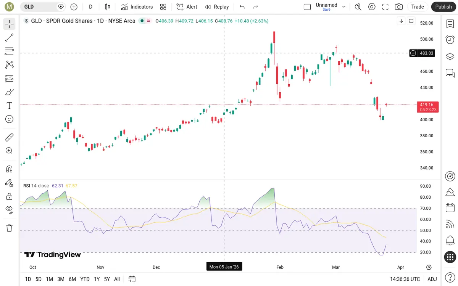Choose a chart layout setup
This screenshot has height=286, width=458.
tap(307, 7)
